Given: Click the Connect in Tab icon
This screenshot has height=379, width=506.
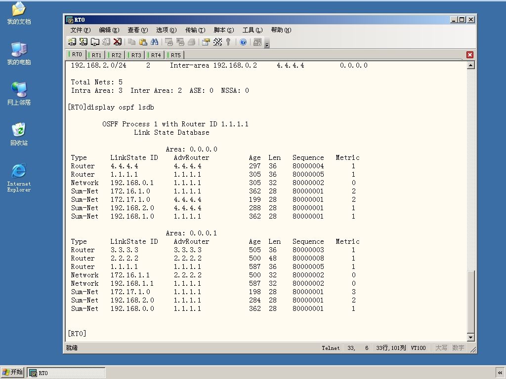Looking at the screenshot, I should pyautogui.click(x=95, y=42).
